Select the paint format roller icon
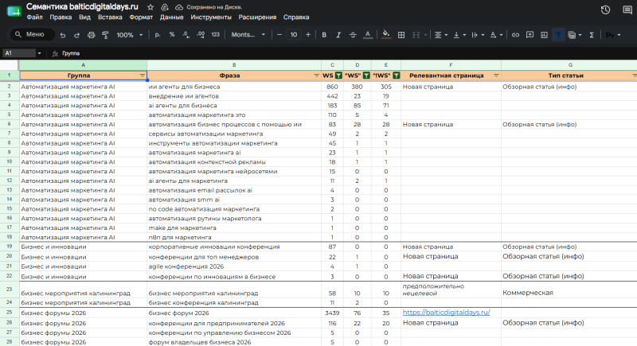This screenshot has width=637, height=346. click(x=105, y=35)
